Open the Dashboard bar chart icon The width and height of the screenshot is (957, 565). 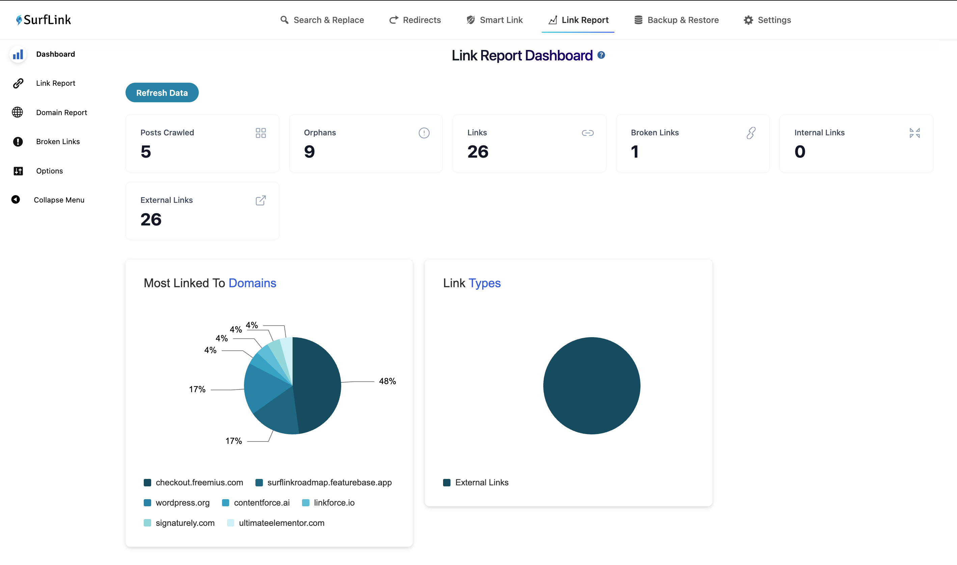18,54
